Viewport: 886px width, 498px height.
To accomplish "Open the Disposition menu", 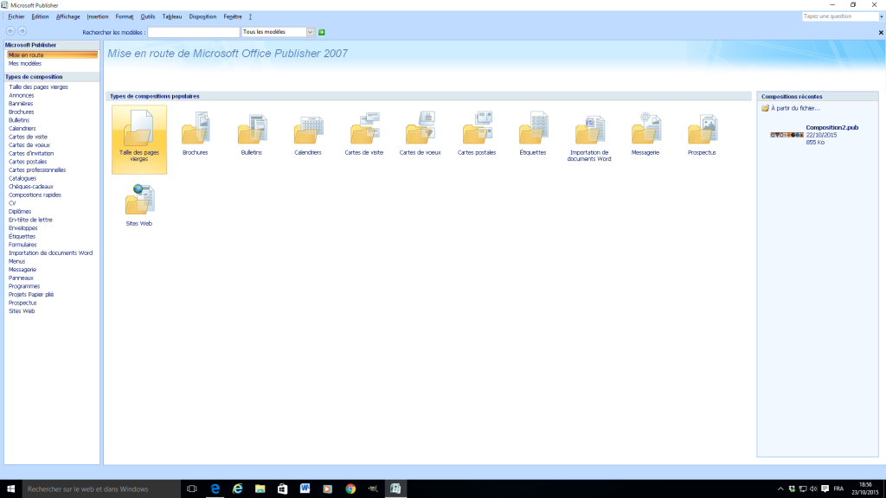I will pos(202,17).
